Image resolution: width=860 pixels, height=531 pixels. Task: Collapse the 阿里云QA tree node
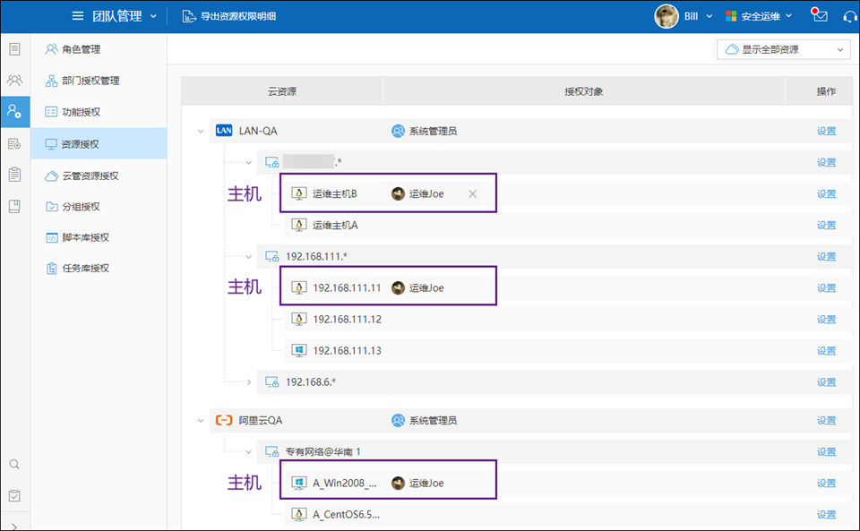(201, 421)
